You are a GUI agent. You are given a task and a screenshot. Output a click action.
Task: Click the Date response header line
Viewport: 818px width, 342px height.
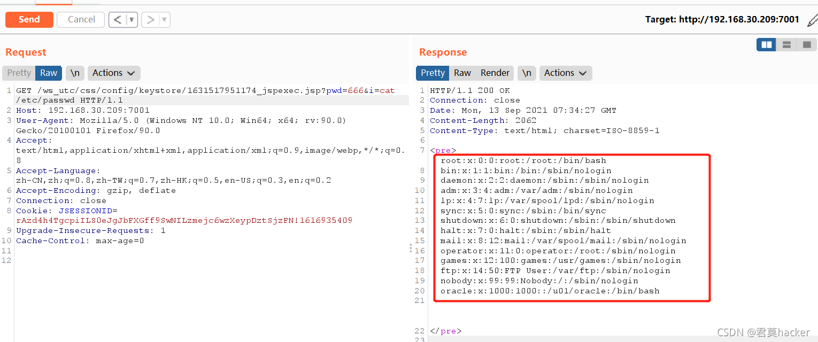click(x=523, y=110)
